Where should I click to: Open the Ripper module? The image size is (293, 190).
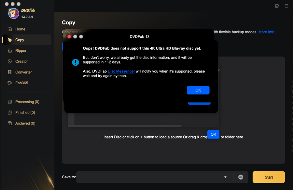point(21,51)
